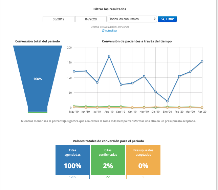Click the Nov '19 blue data point
This screenshot has height=190, width=218.
click(x=144, y=76)
